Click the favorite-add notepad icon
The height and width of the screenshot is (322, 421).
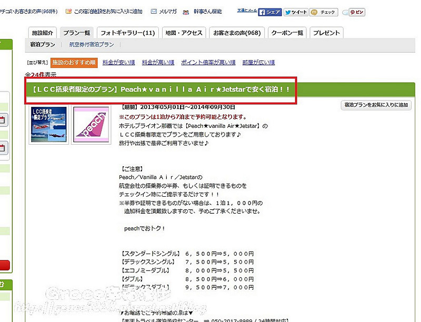pyautogui.click(x=69, y=12)
